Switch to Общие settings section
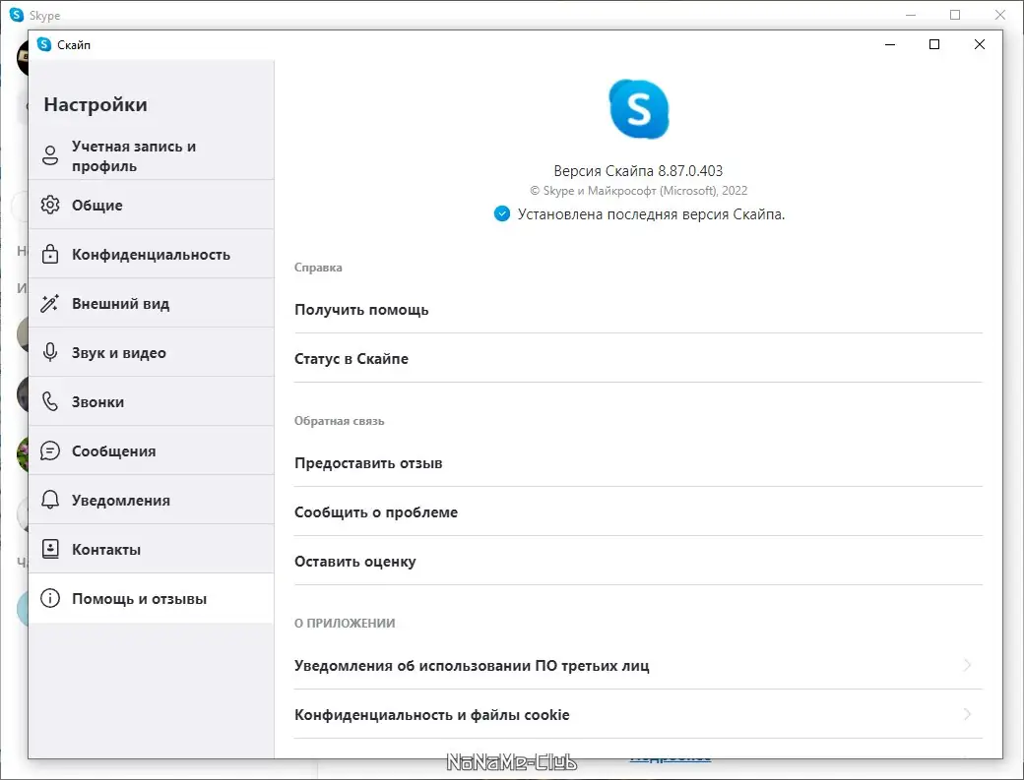Image resolution: width=1024 pixels, height=780 pixels. tap(152, 205)
